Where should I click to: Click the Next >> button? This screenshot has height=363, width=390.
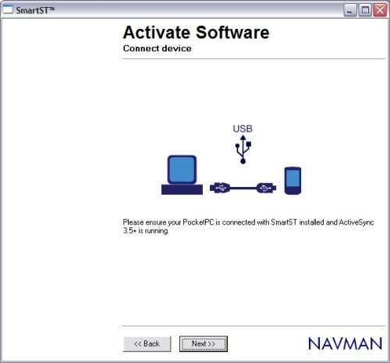(204, 344)
